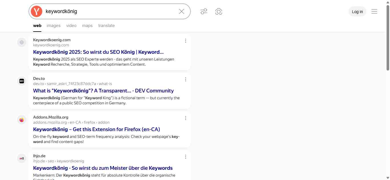Image resolution: width=390 pixels, height=180 pixels.
Task: Click the DEV favicon for Dev.to result
Action: pyautogui.click(x=22, y=81)
